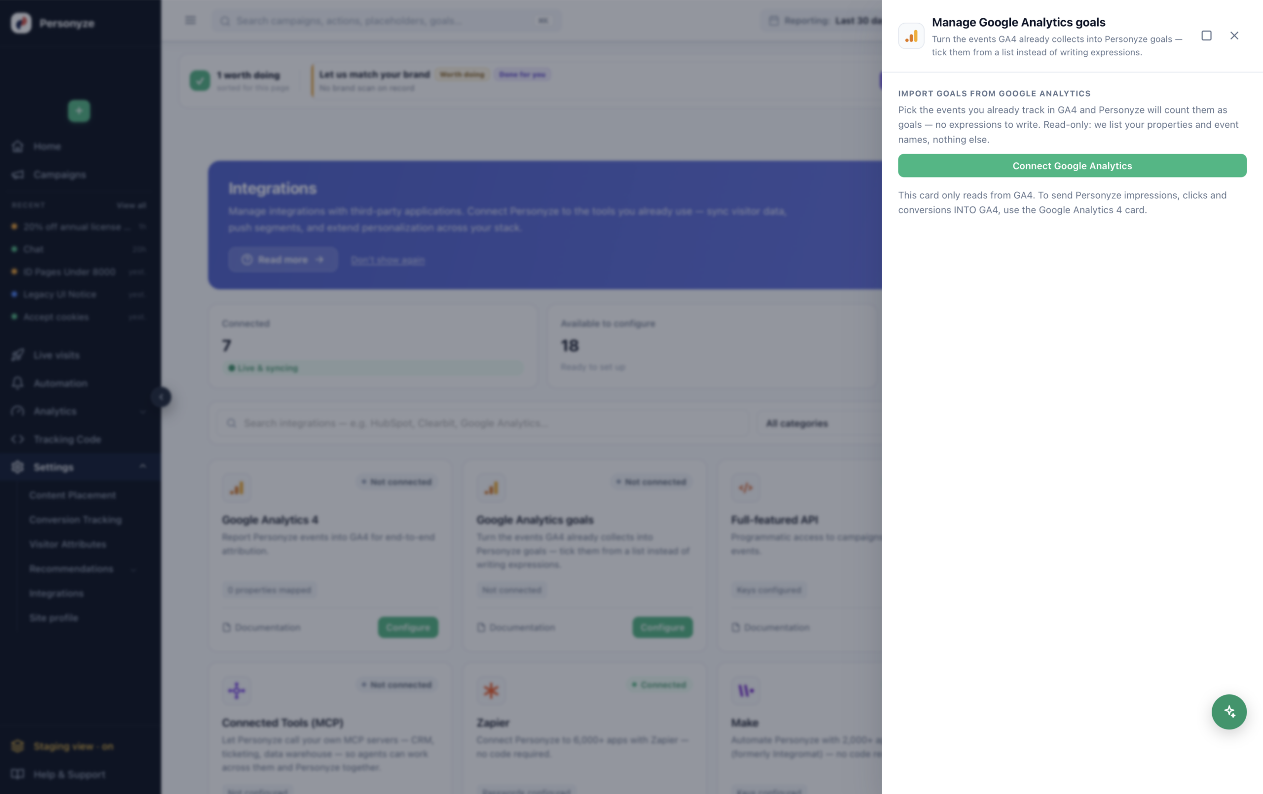Open the All categories dropdown
The height and width of the screenshot is (794, 1263).
click(819, 423)
